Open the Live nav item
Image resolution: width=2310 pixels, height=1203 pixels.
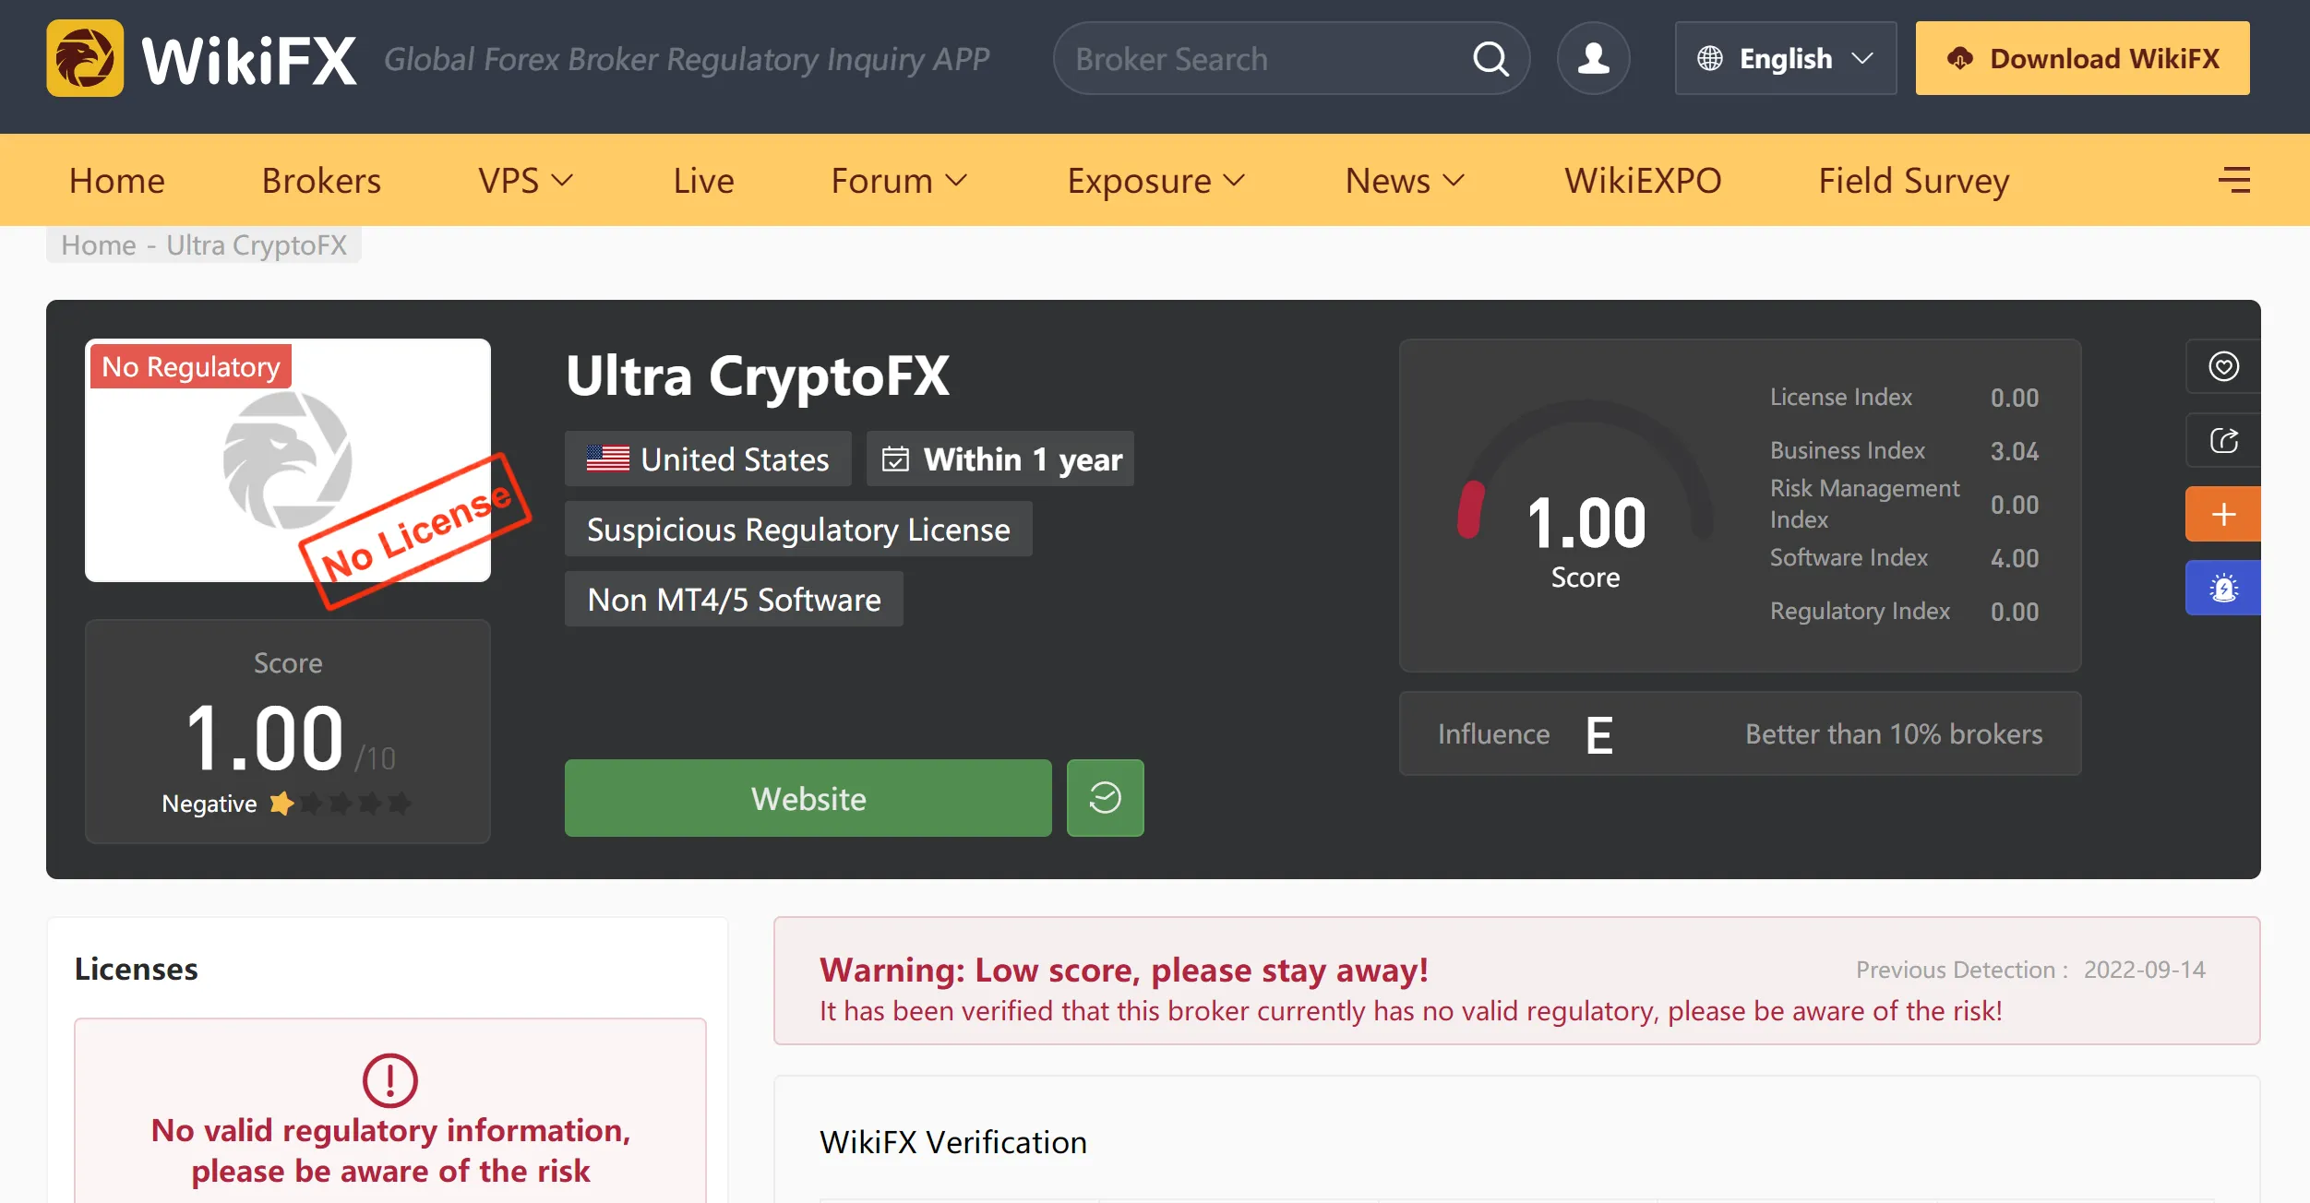[x=703, y=181]
